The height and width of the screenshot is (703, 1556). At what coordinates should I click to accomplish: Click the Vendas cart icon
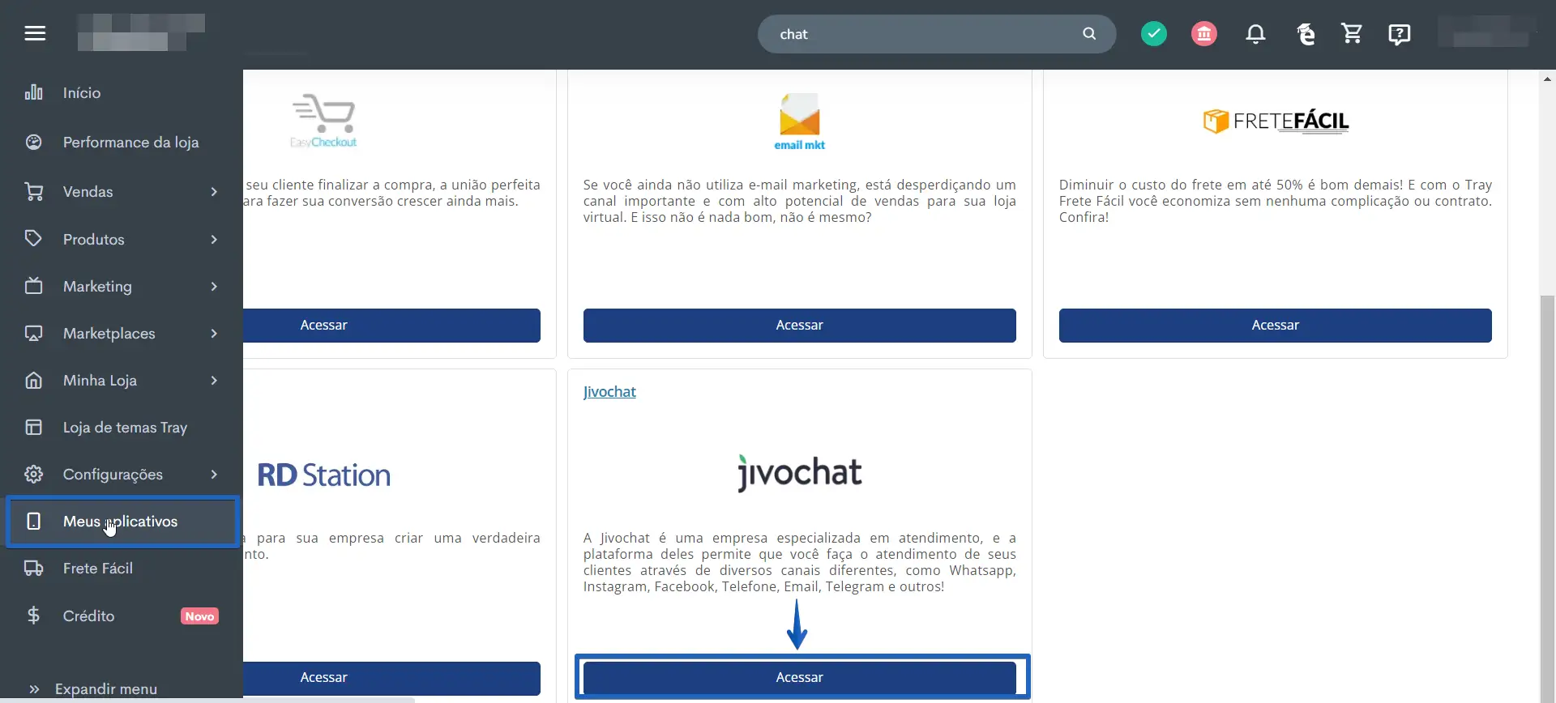[33, 192]
